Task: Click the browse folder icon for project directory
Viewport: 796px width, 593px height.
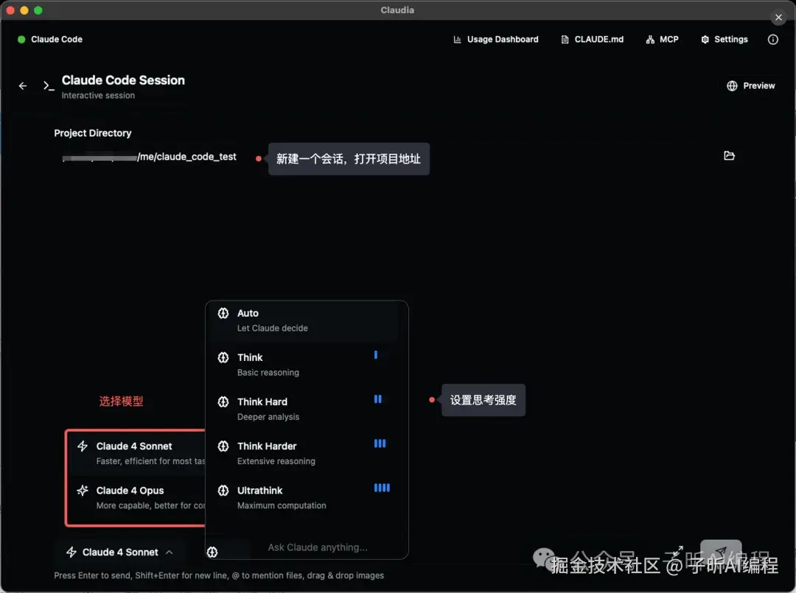Action: [729, 155]
